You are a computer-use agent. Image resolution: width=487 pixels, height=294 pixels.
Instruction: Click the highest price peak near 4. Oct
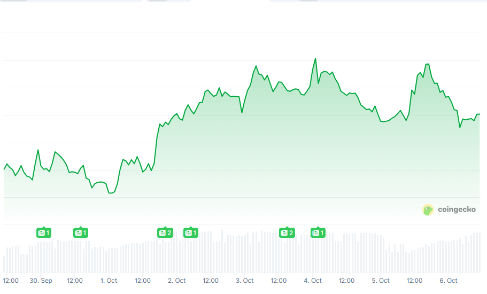pos(315,58)
